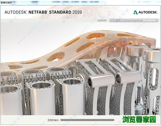
Task: Click the AUTODESK brand wordmark at top right
Action: [148, 12]
